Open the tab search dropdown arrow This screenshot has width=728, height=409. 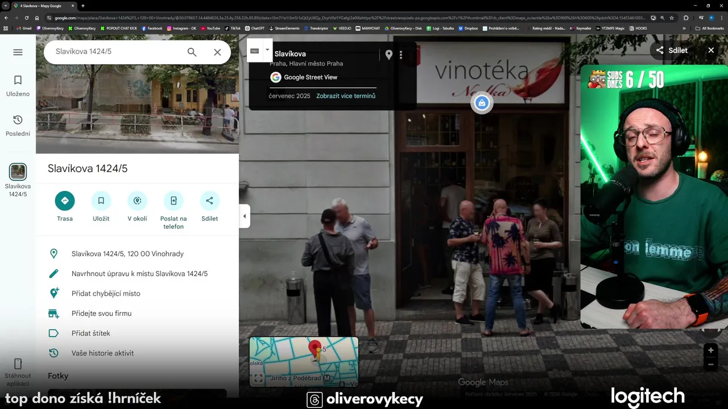pyautogui.click(x=6, y=6)
